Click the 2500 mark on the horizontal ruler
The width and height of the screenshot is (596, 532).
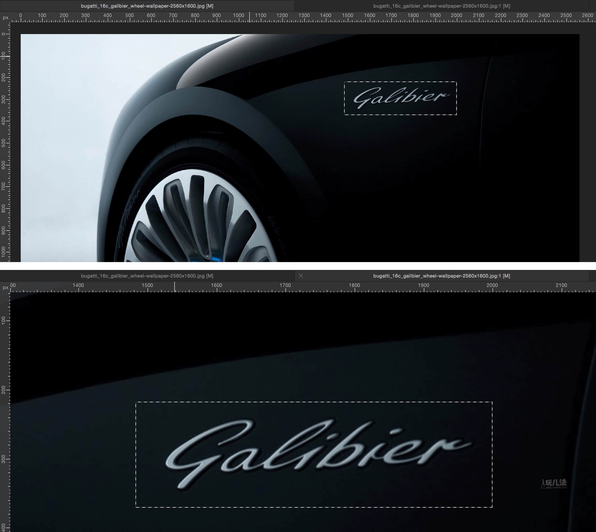(566, 15)
